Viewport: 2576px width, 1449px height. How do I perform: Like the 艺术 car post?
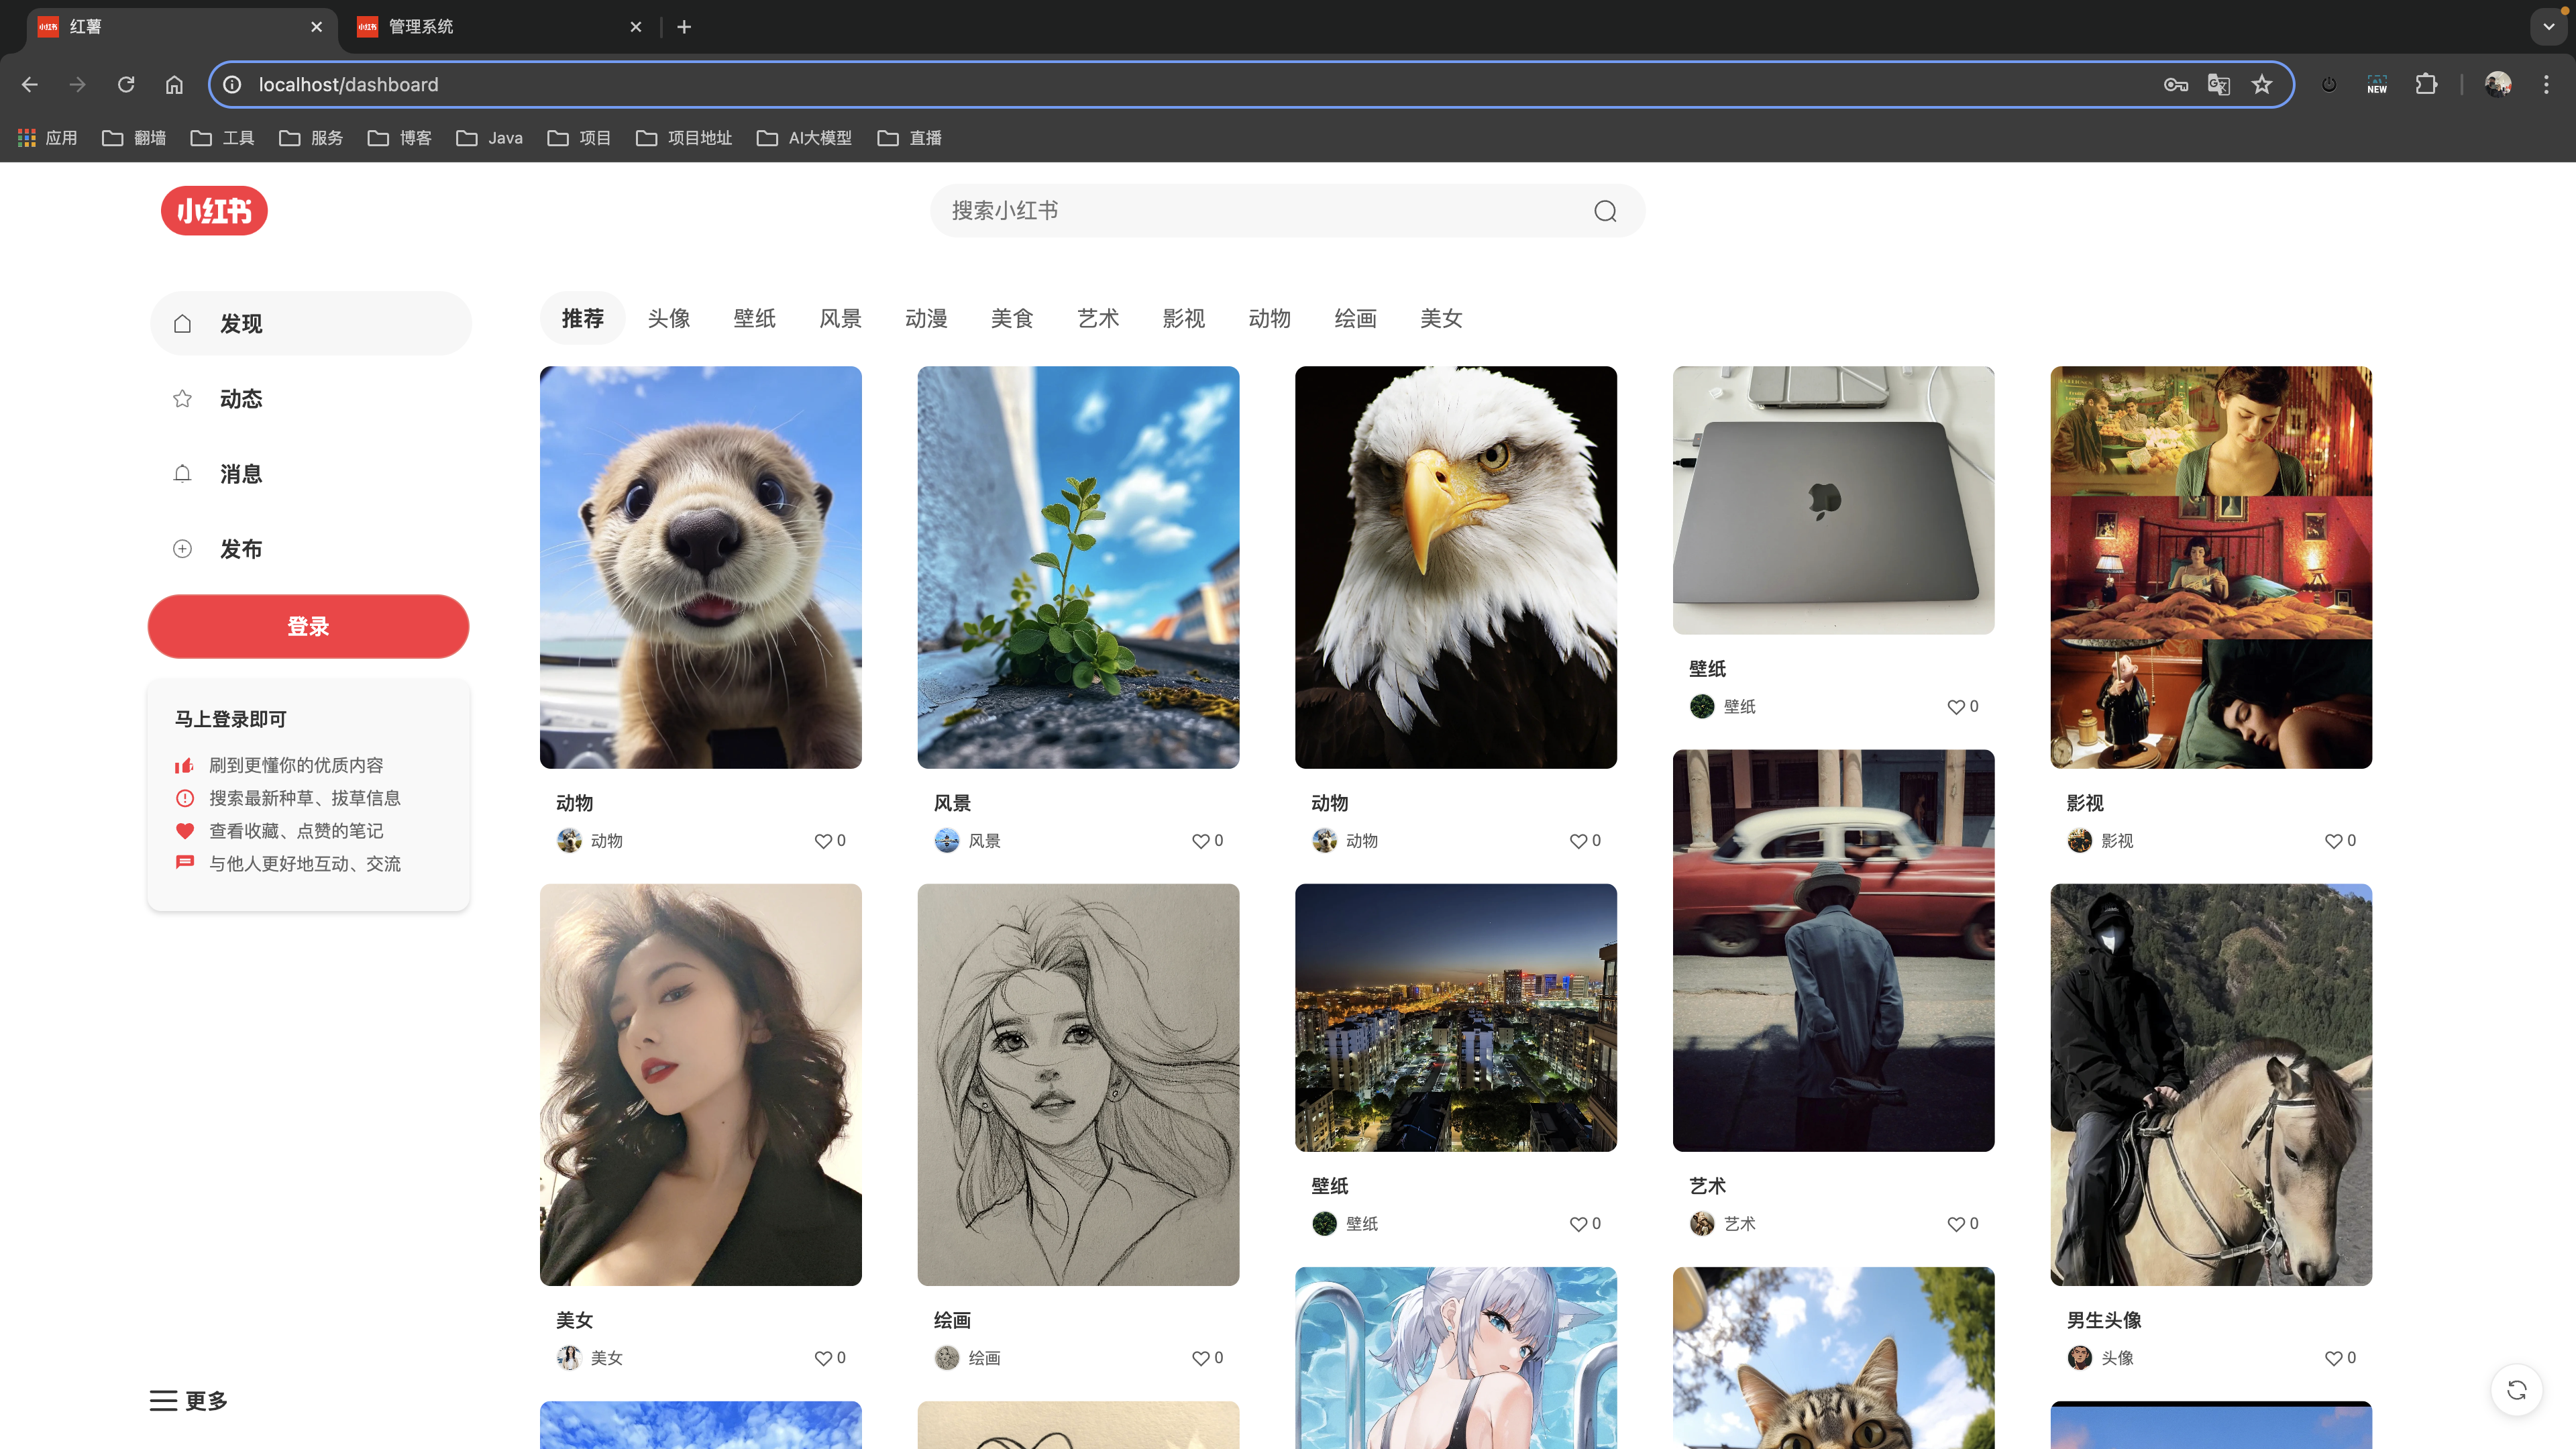pyautogui.click(x=1956, y=1224)
